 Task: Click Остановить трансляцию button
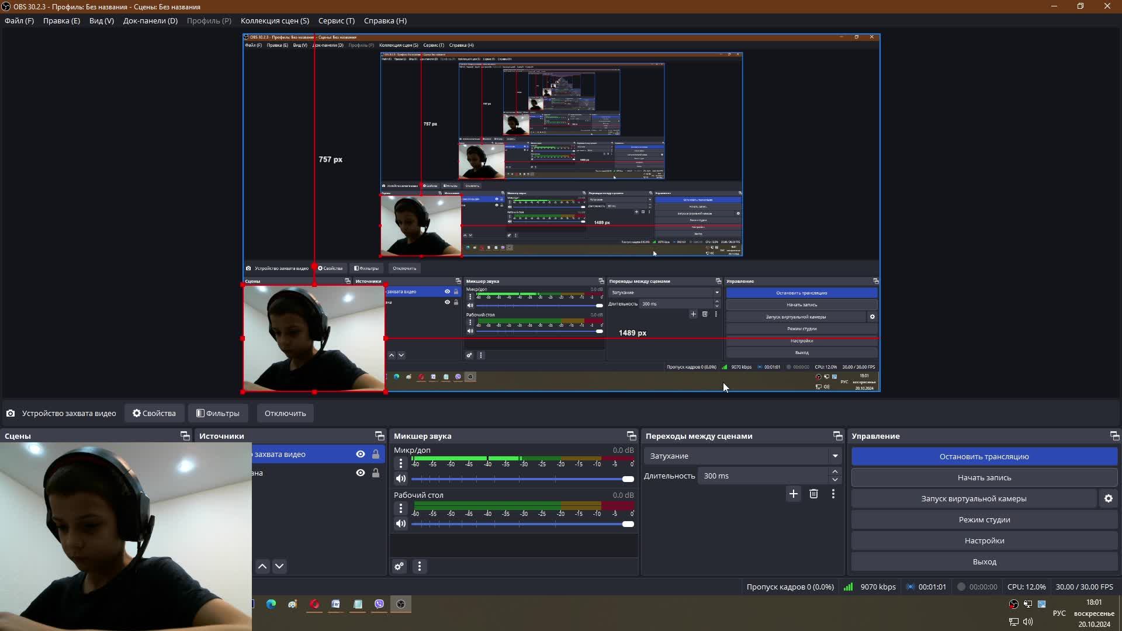[x=984, y=457]
